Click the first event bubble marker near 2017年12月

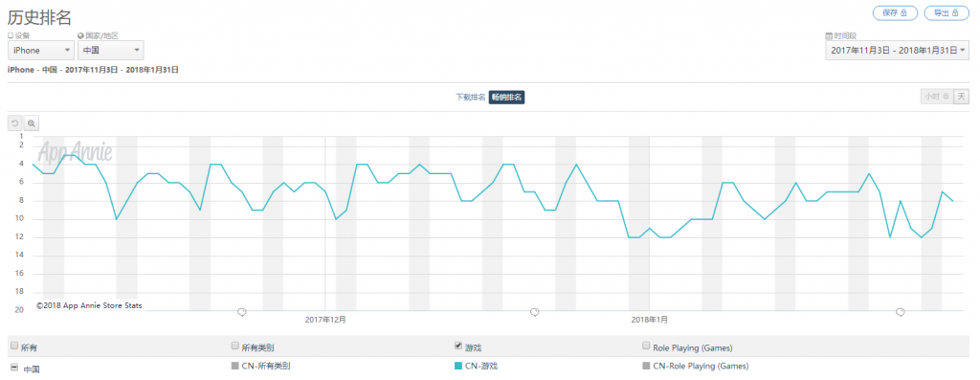click(x=242, y=311)
